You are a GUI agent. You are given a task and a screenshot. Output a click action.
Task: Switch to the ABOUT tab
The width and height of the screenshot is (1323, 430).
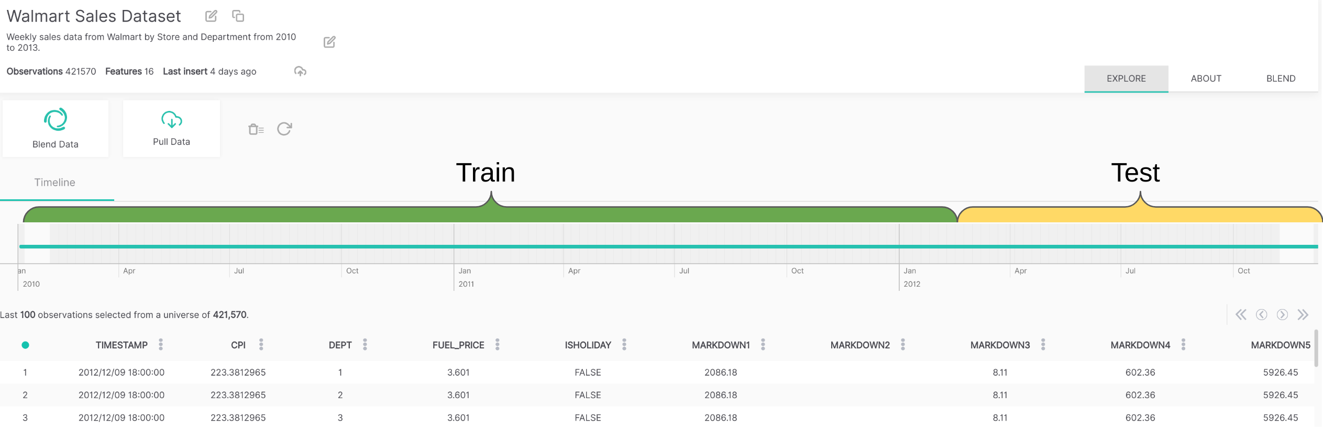[1206, 78]
